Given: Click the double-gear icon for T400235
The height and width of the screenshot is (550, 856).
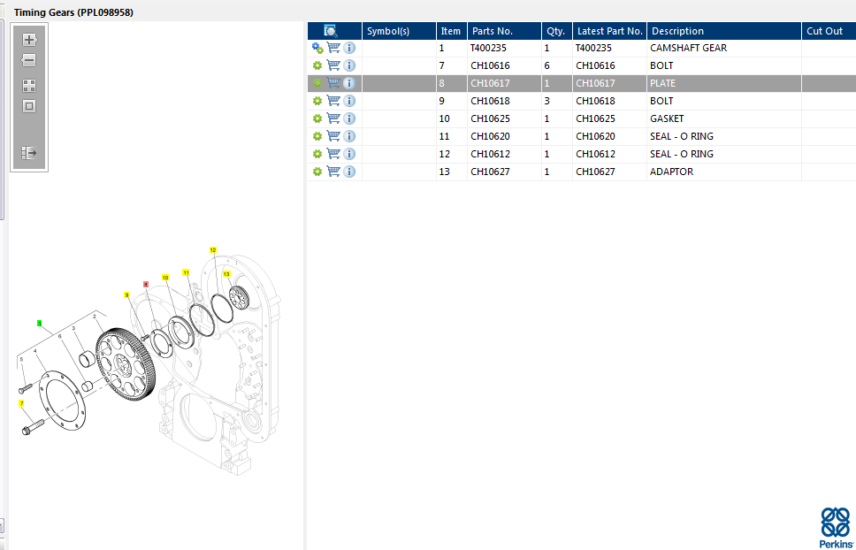Looking at the screenshot, I should 317,48.
